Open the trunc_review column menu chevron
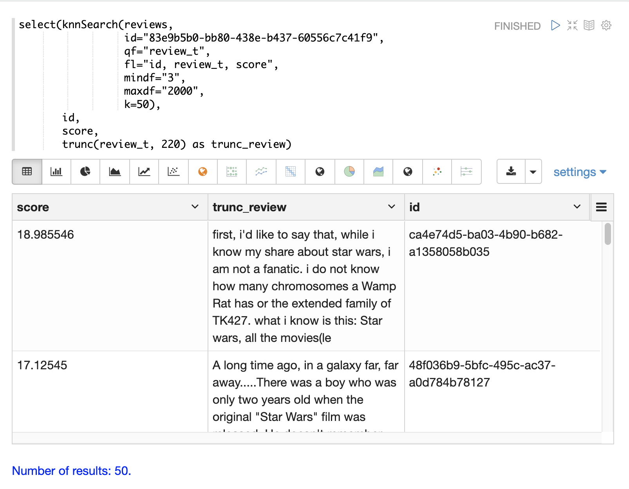Image resolution: width=629 pixels, height=489 pixels. point(391,207)
